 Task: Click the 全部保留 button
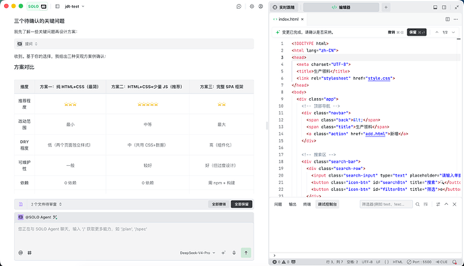tap(241, 204)
